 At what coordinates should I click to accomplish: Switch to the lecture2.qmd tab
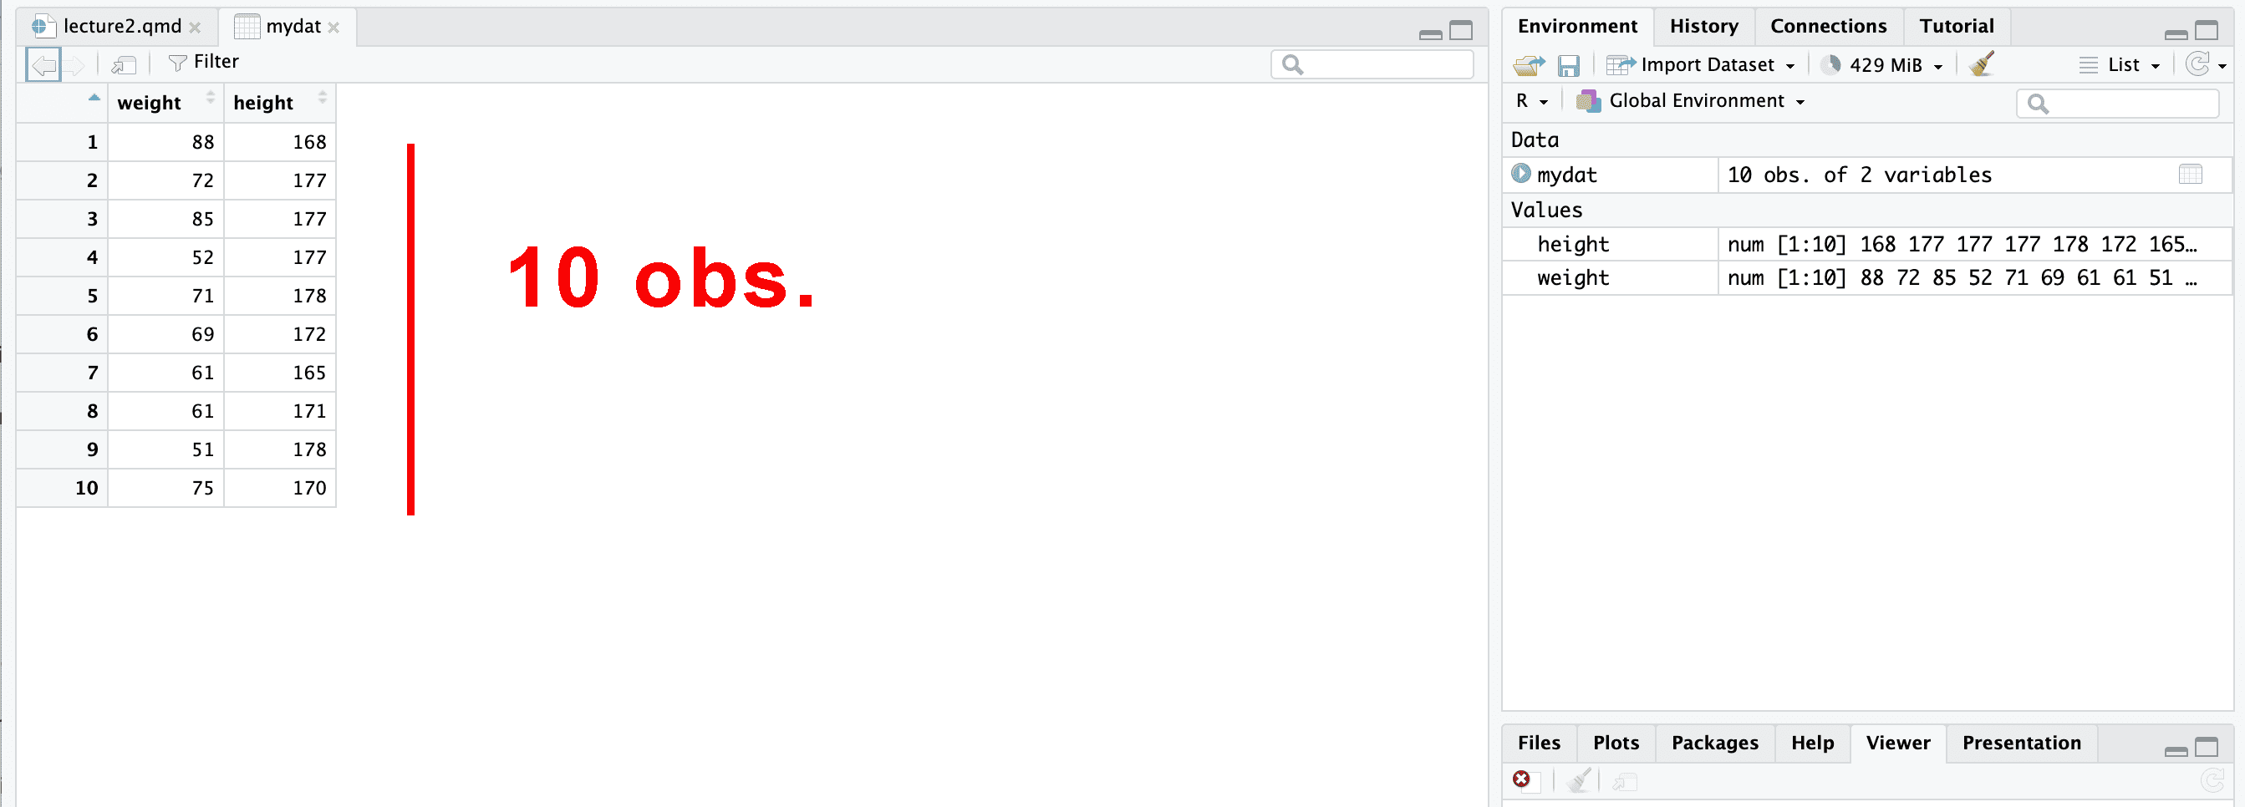tap(121, 26)
